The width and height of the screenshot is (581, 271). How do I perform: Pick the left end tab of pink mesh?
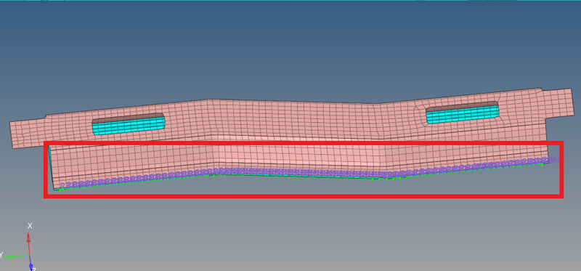[28, 133]
